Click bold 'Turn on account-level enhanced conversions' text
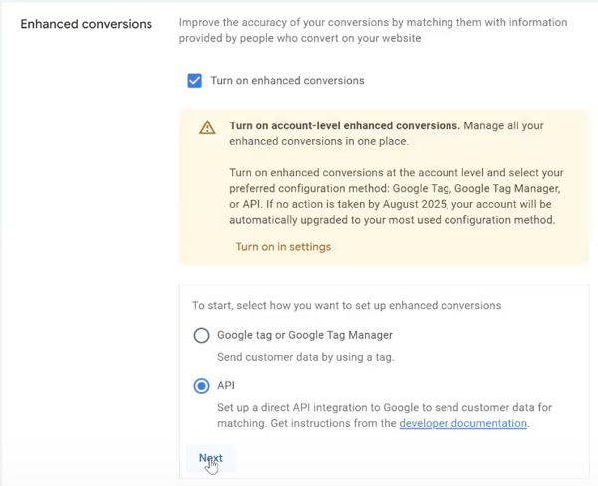The width and height of the screenshot is (598, 486). click(x=345, y=126)
